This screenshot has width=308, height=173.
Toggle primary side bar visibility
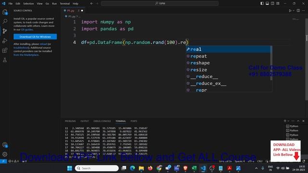[262, 3]
